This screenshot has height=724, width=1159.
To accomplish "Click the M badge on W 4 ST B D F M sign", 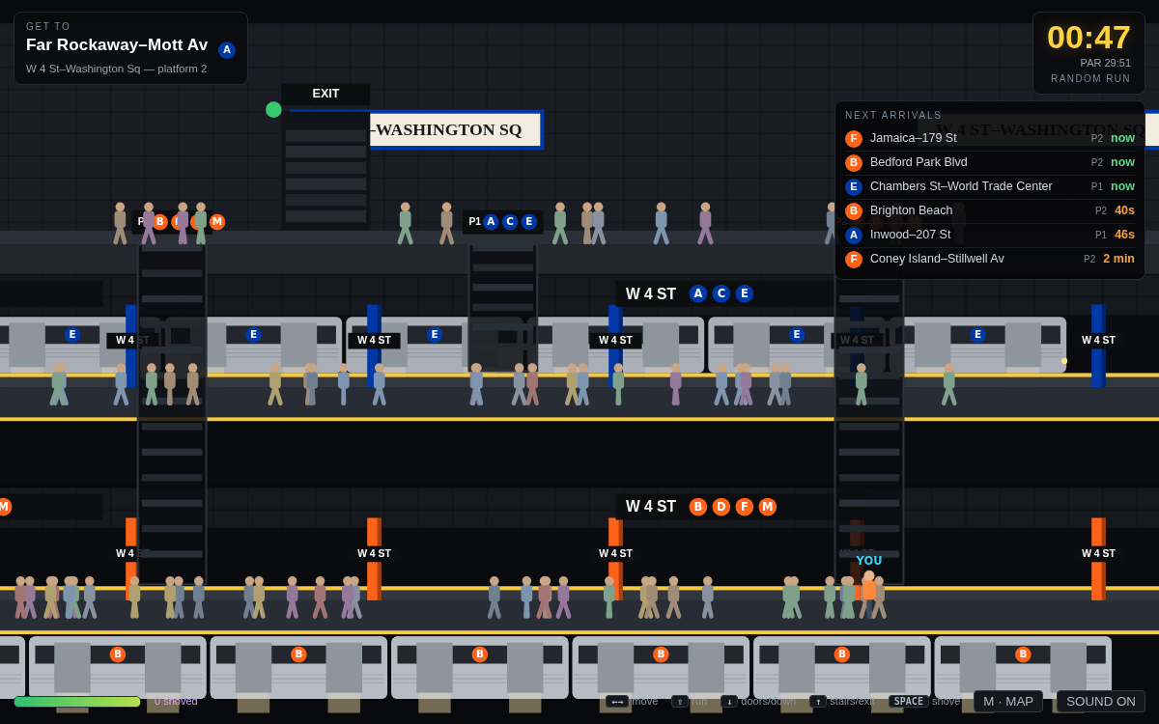I will 768,507.
